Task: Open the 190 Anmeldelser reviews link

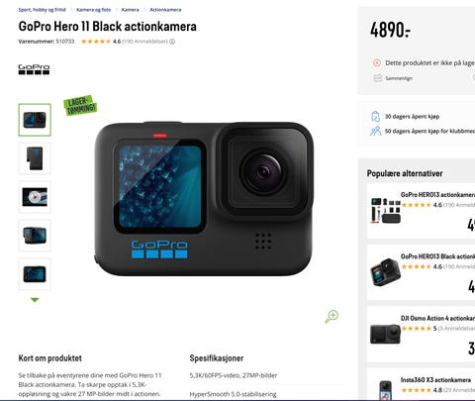Action: [x=144, y=42]
